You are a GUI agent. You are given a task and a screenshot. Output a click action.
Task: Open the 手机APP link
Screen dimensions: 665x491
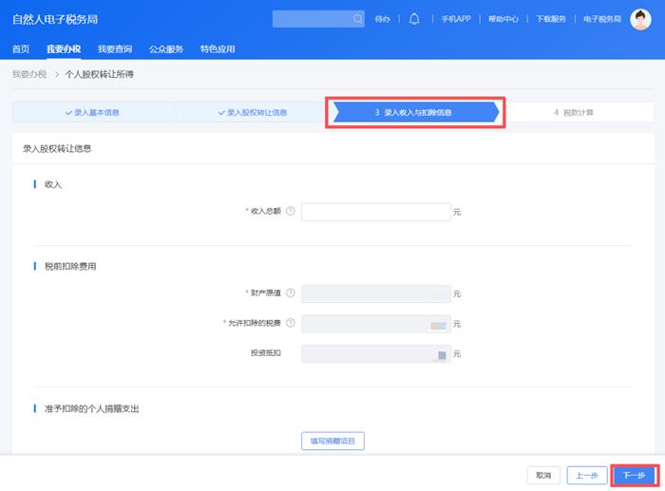[x=456, y=19]
